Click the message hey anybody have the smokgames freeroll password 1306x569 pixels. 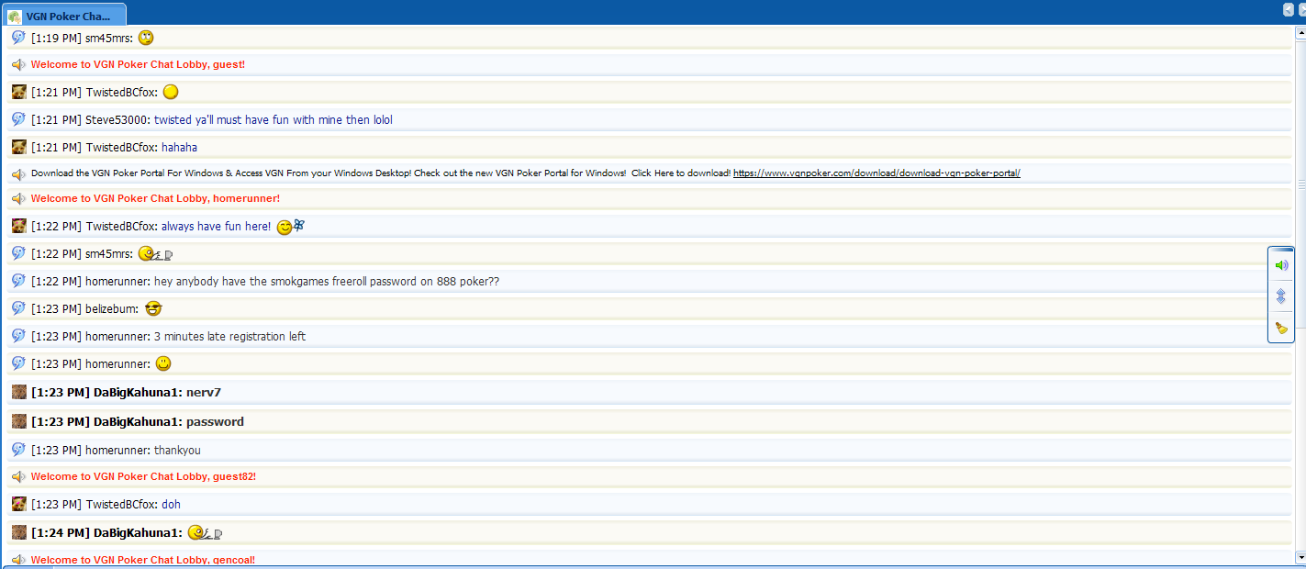(x=327, y=282)
